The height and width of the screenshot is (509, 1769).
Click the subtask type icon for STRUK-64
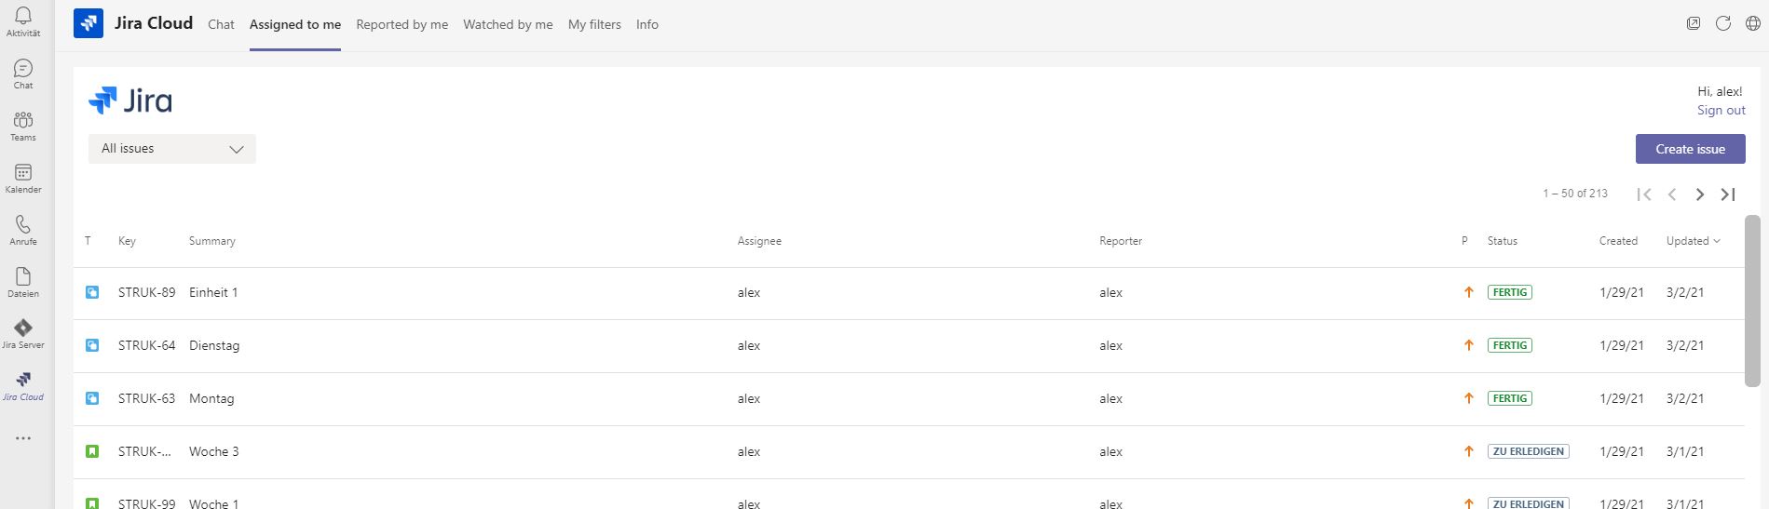coord(92,345)
